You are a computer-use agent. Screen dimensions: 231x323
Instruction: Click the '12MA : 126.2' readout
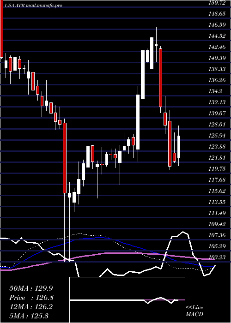click(x=31, y=307)
